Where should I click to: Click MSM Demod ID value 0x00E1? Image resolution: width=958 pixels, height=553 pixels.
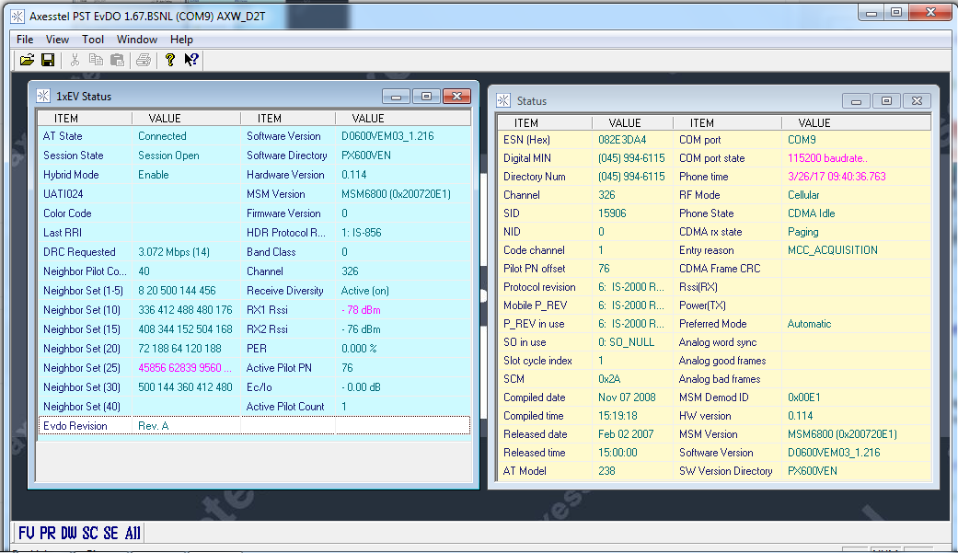click(804, 397)
